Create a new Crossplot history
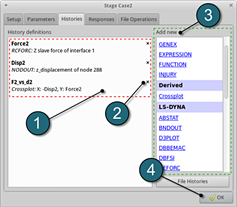Screen dimensions: 237x207 (171, 96)
